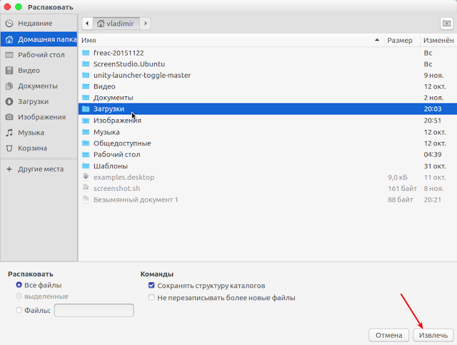The height and width of the screenshot is (345, 457).
Task: Open Музыка sidebar entry
Action: (x=39, y=133)
